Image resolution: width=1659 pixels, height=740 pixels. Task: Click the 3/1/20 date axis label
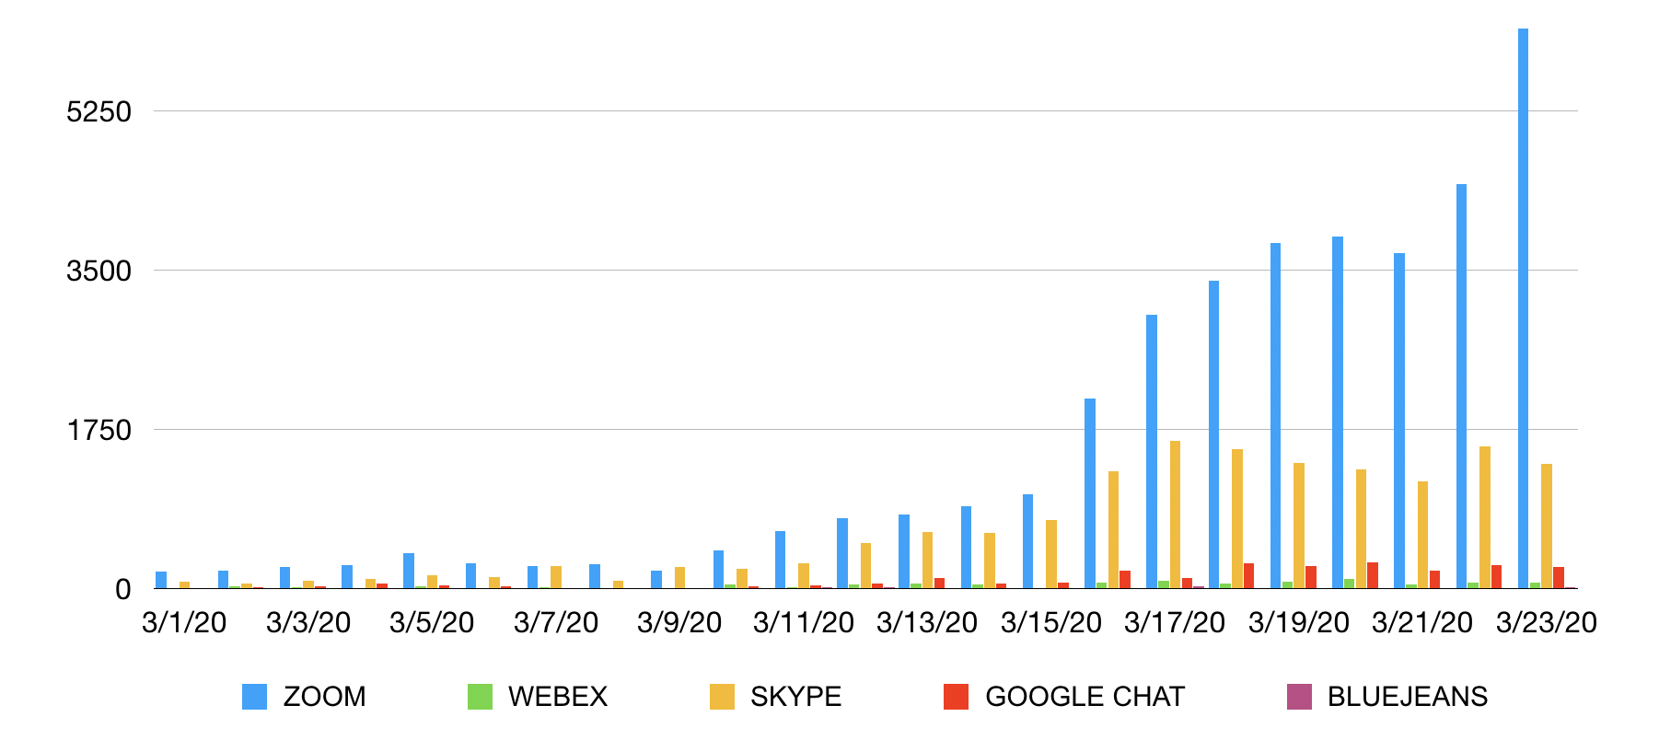point(184,623)
